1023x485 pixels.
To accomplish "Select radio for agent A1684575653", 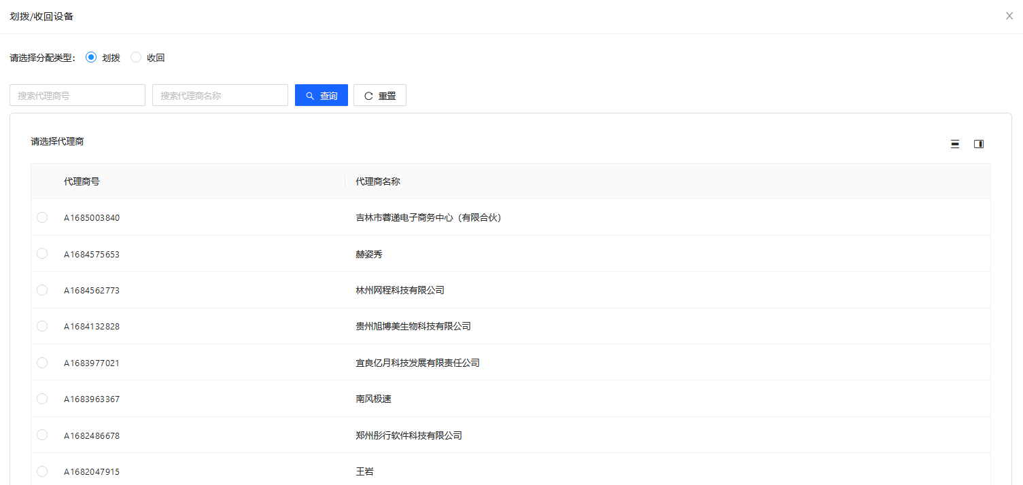I will [x=42, y=253].
